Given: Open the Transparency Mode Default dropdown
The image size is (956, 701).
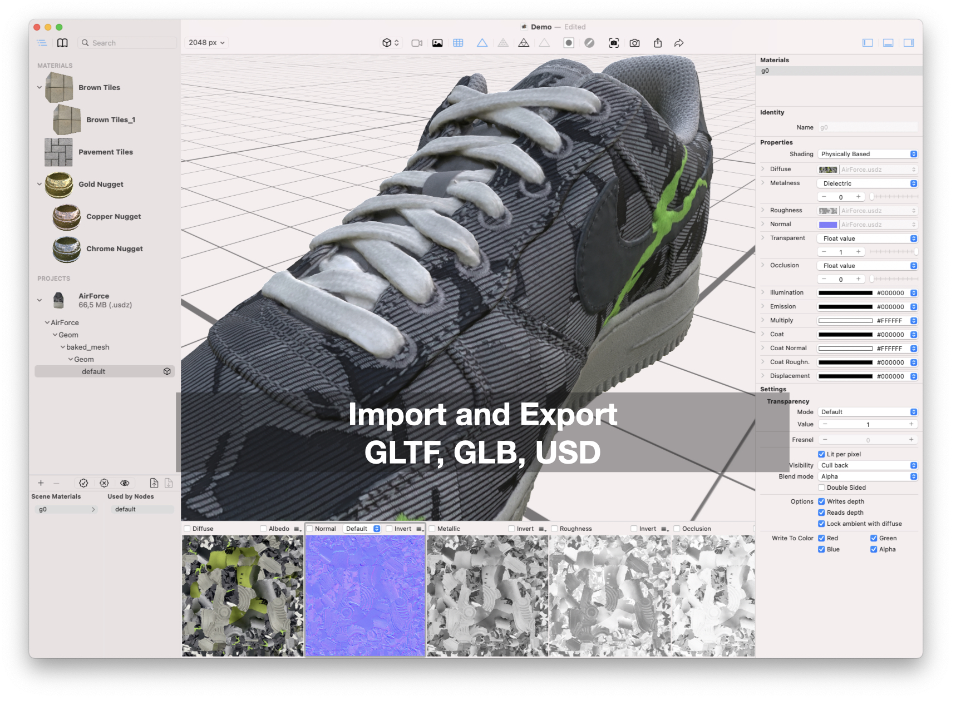Looking at the screenshot, I should click(868, 412).
